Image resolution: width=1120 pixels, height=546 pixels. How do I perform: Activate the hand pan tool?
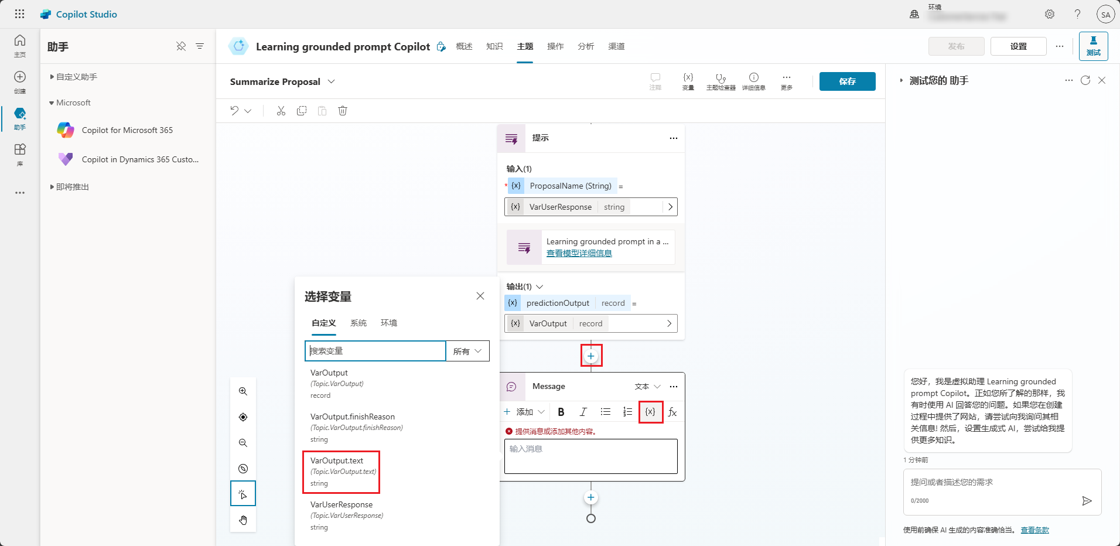click(x=243, y=520)
